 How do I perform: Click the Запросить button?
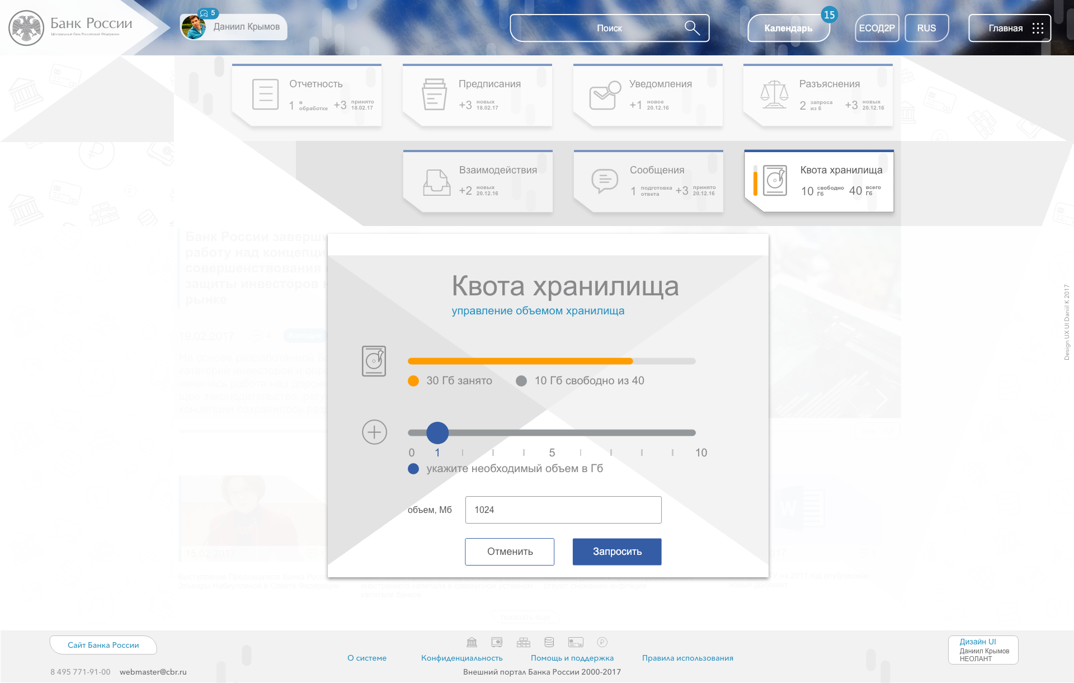click(x=617, y=552)
